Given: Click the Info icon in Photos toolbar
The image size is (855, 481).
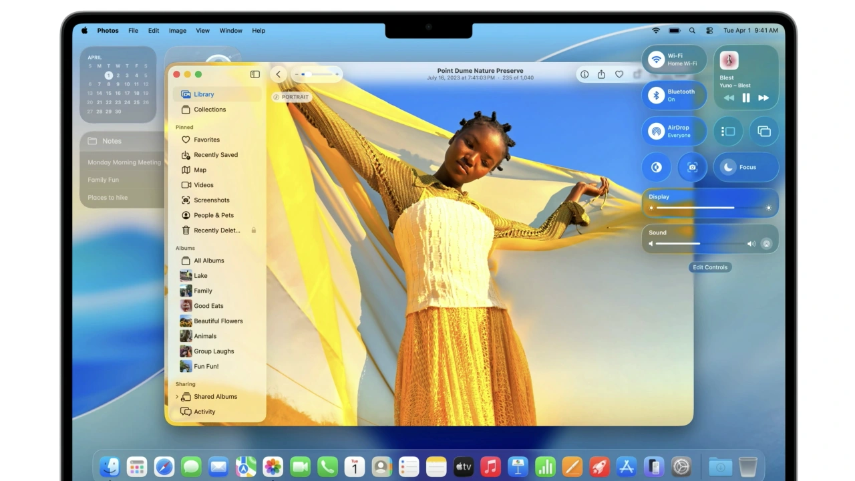Looking at the screenshot, I should [x=584, y=74].
